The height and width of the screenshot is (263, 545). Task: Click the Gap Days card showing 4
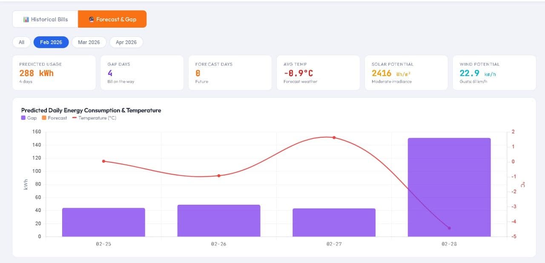(142, 73)
